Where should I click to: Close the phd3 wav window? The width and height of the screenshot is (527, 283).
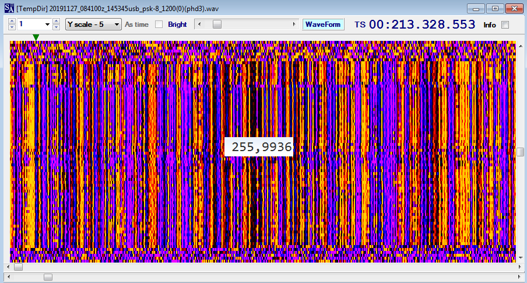point(514,8)
